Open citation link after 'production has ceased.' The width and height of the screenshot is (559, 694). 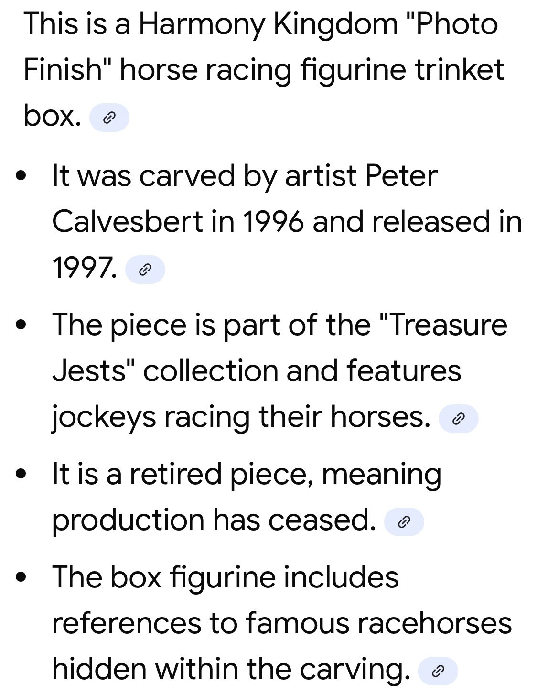[404, 522]
